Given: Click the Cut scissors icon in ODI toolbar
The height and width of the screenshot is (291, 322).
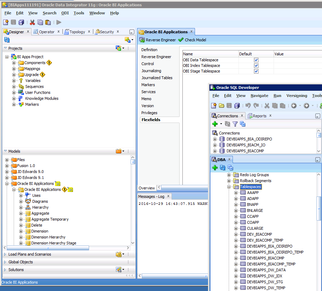Looking at the screenshot, I should pyautogui.click(x=32, y=22).
